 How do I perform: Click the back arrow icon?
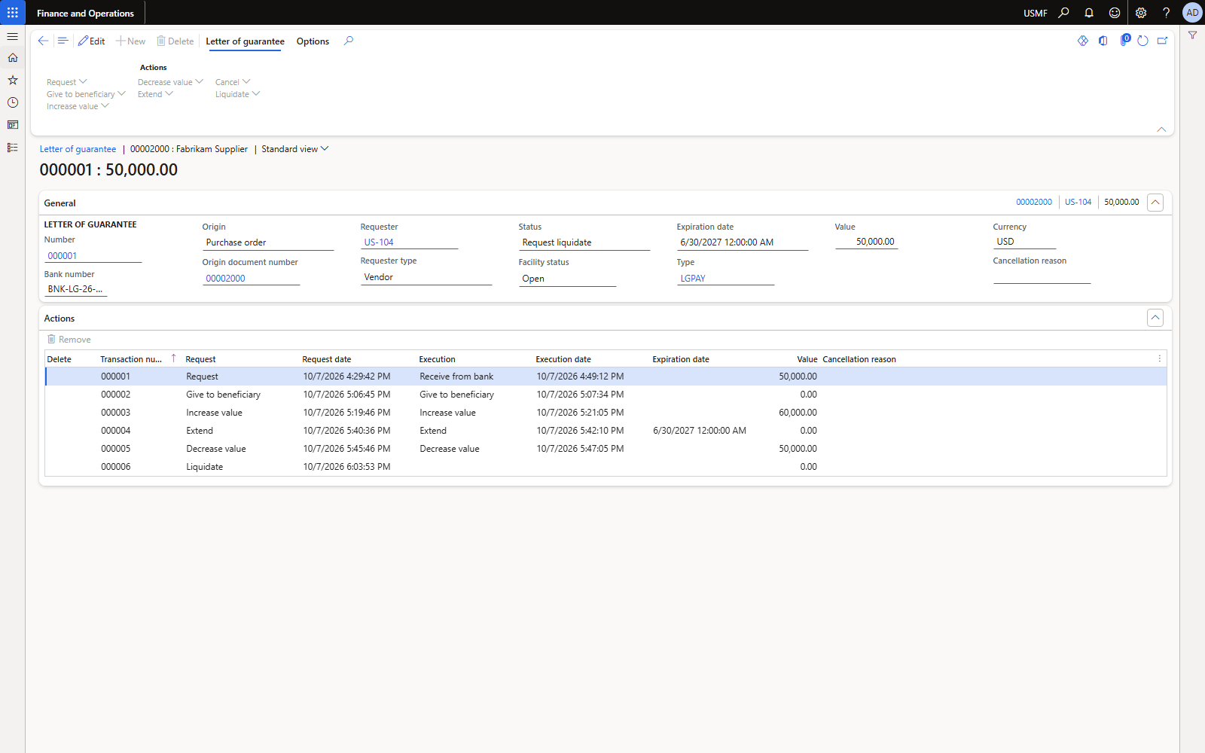pos(43,41)
